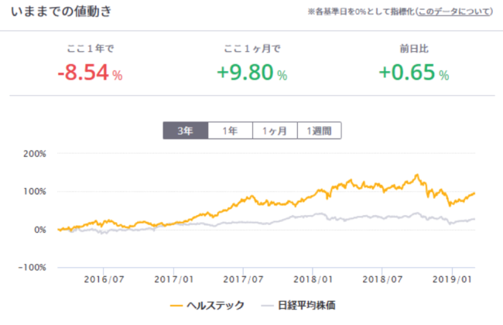Show the 1ヶ月 chart range
Image resolution: width=503 pixels, height=325 pixels.
(x=274, y=131)
